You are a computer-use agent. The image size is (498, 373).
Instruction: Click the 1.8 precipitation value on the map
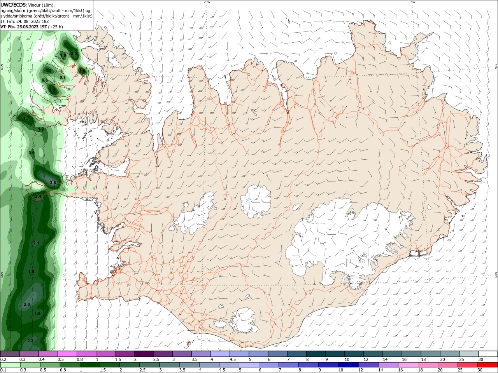click(37, 314)
